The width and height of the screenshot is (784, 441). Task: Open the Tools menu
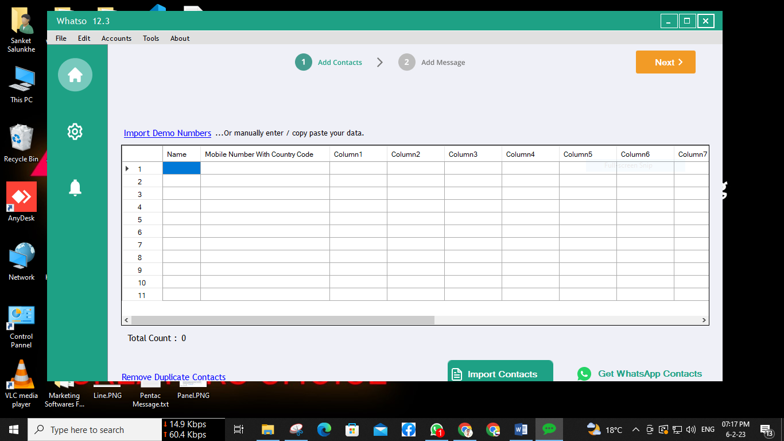[x=151, y=38]
